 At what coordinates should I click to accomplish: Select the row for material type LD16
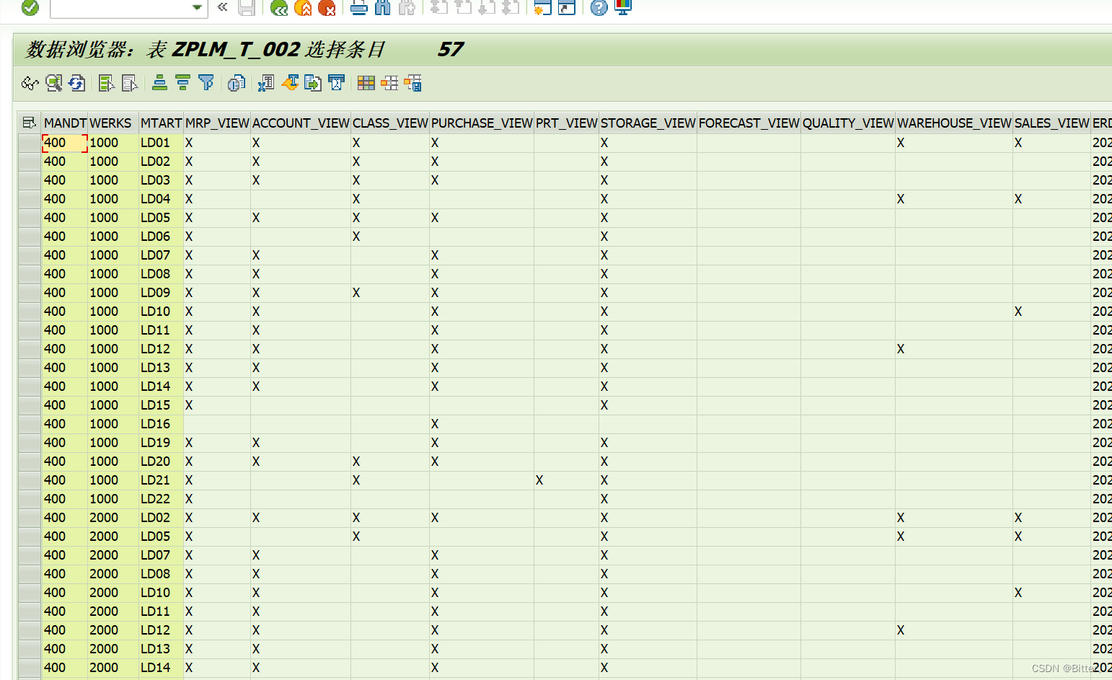pos(29,424)
